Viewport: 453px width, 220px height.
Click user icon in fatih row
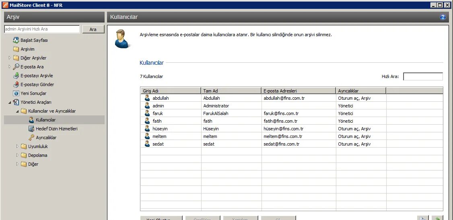click(x=147, y=121)
